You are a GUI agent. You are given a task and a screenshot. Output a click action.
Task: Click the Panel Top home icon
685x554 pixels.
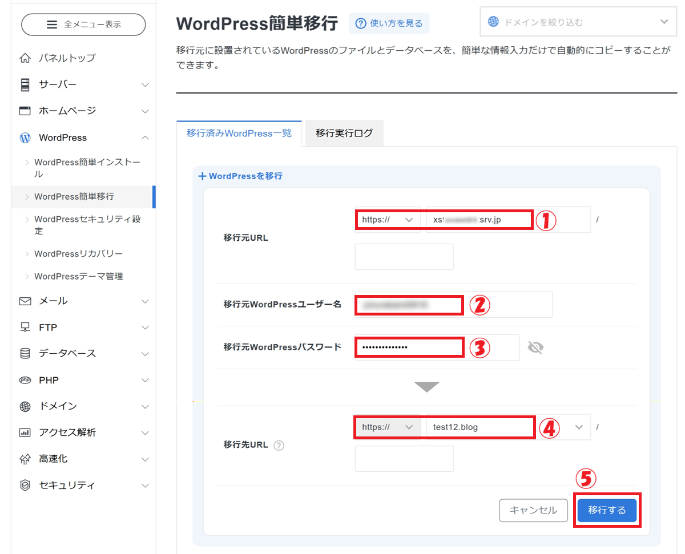click(25, 58)
